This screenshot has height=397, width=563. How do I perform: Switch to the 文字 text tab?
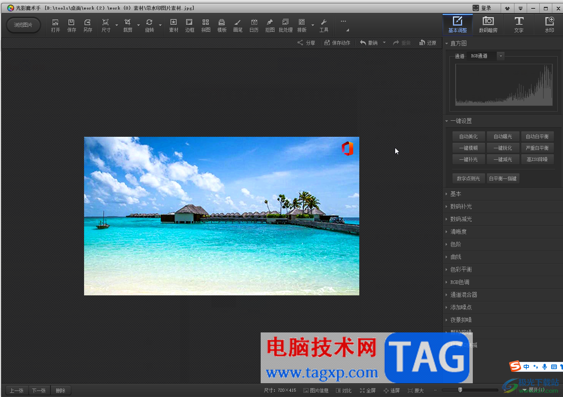pos(519,24)
